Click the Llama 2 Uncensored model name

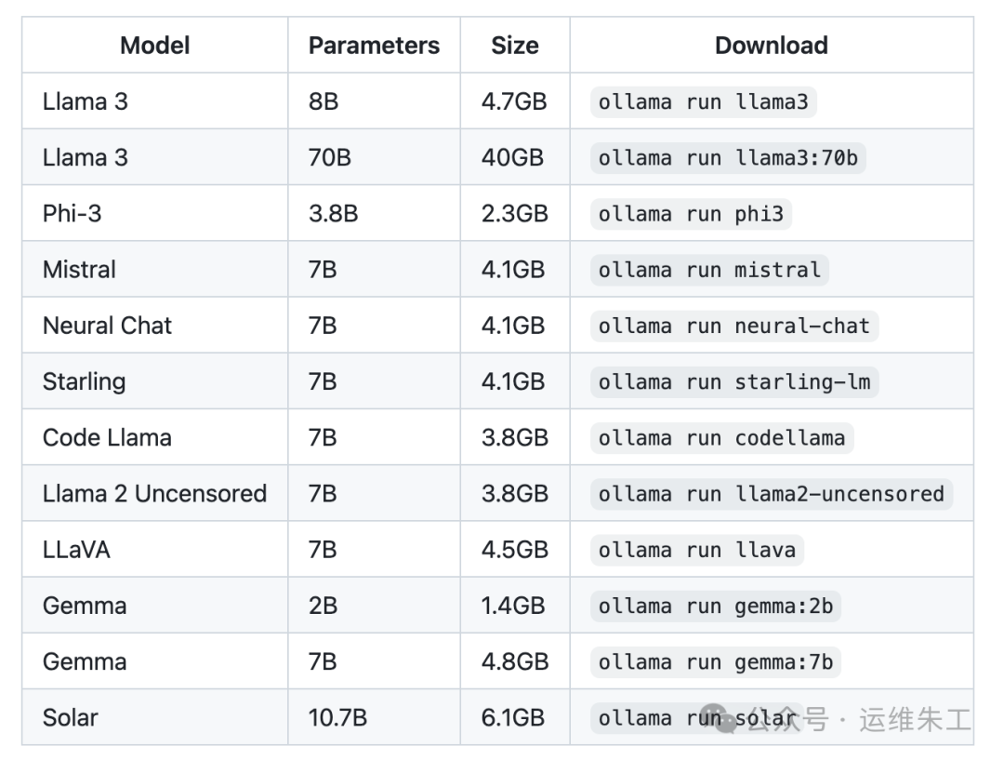tap(154, 494)
